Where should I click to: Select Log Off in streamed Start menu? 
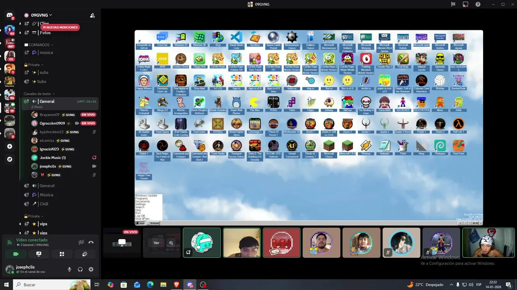pos(140,216)
